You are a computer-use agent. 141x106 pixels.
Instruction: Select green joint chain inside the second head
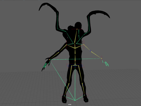(x=79, y=34)
